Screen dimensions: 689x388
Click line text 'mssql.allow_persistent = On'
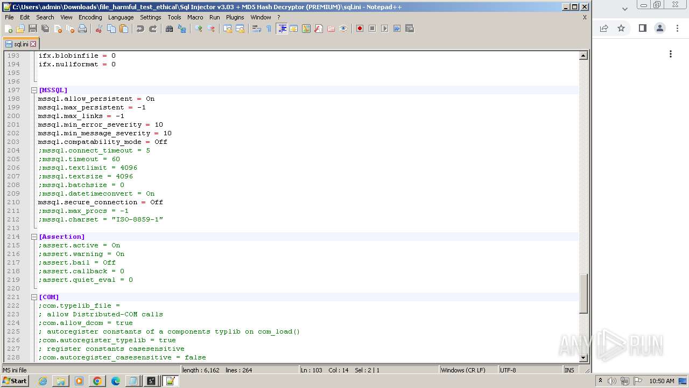coord(96,99)
